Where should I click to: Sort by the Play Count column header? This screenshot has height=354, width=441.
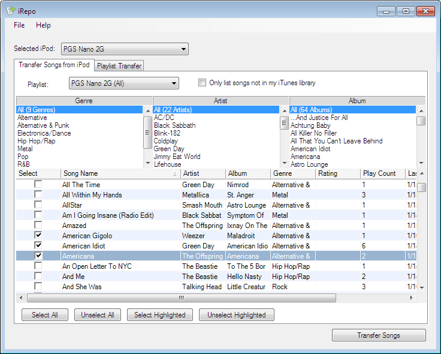382,173
